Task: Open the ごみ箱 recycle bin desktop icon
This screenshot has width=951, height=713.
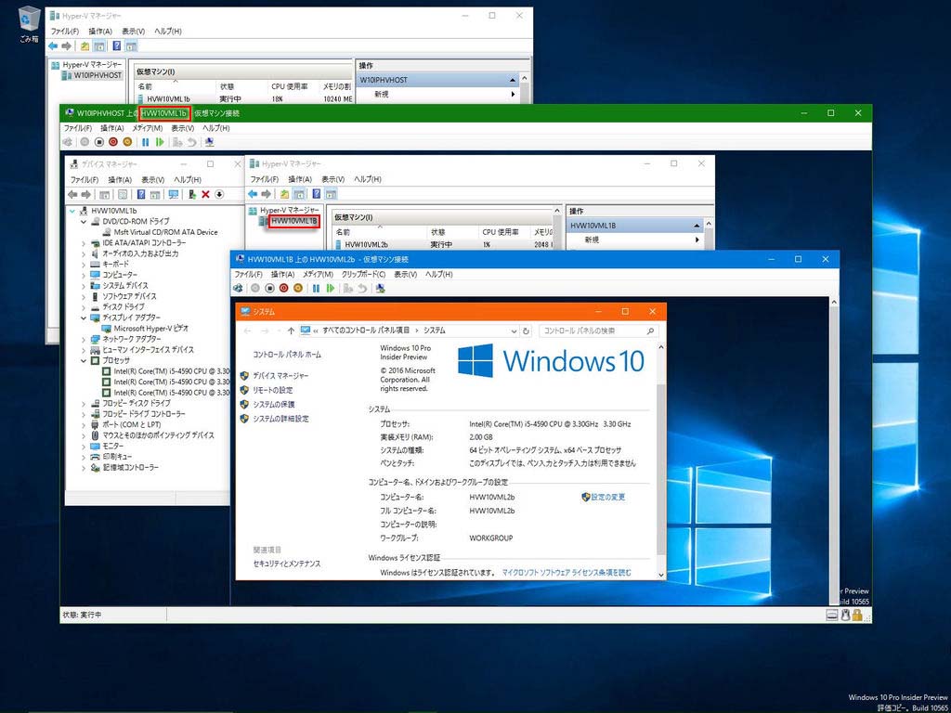Action: 29,24
